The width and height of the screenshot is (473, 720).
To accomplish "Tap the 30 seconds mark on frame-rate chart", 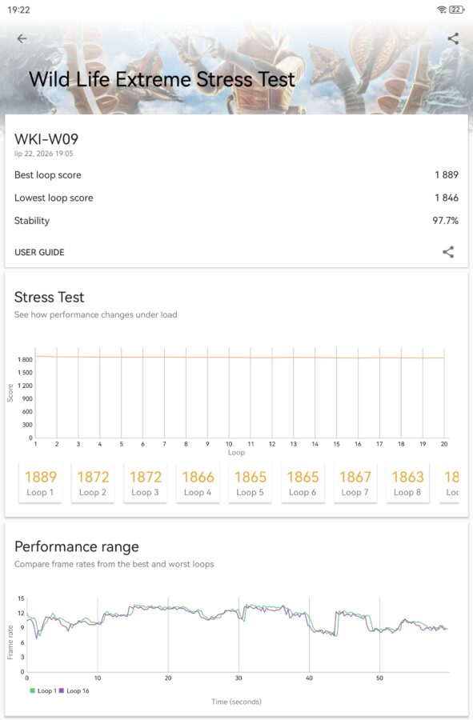I will click(239, 678).
